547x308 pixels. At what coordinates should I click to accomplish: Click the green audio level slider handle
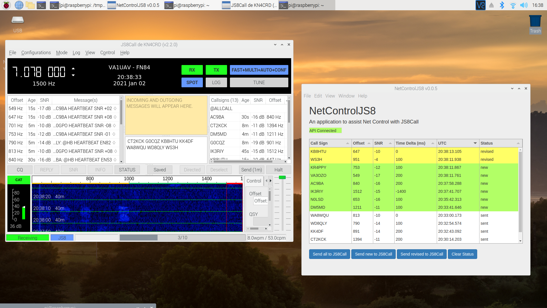282,177
